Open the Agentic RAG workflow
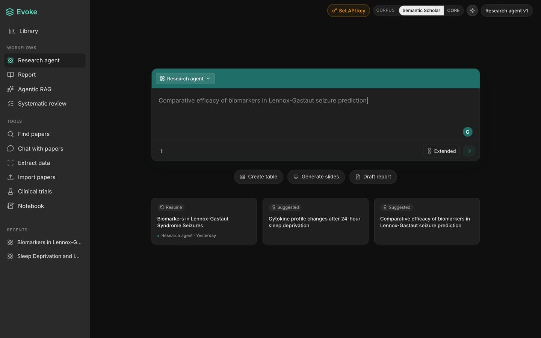Image resolution: width=541 pixels, height=338 pixels. [45, 89]
